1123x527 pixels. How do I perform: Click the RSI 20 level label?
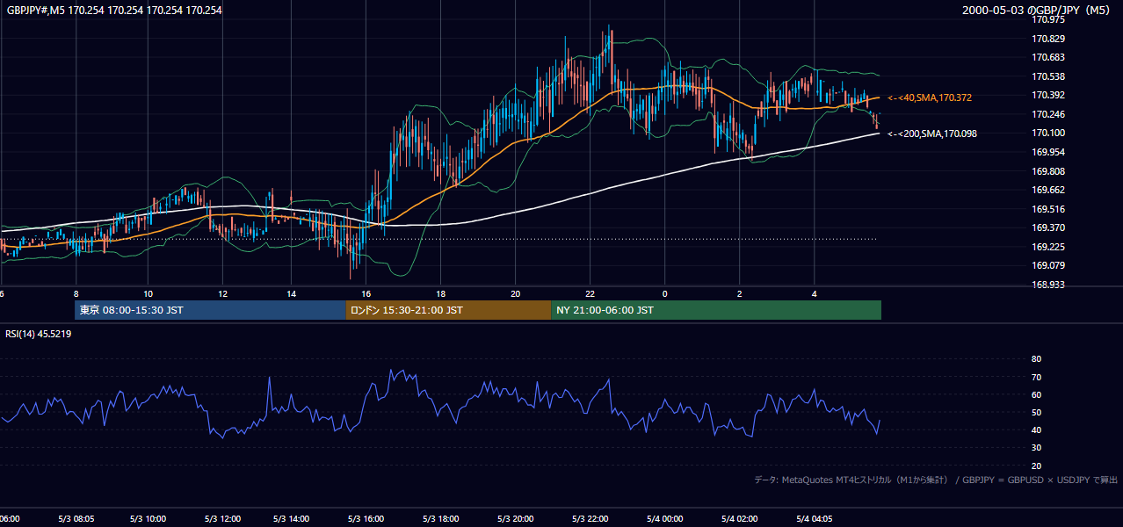point(1036,466)
